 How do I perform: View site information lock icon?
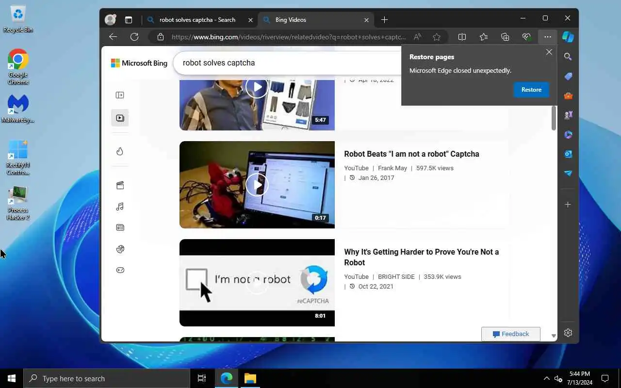[x=161, y=37]
